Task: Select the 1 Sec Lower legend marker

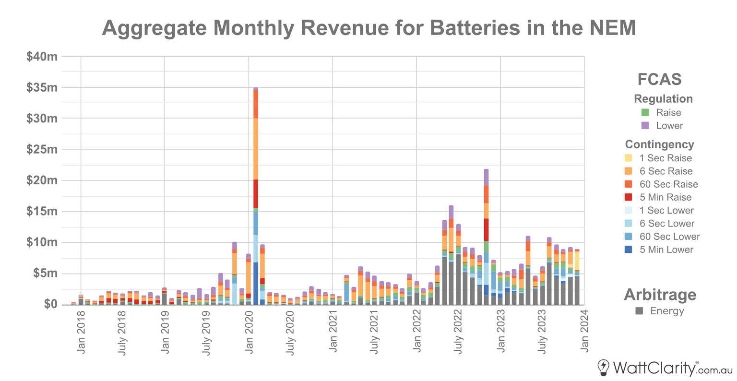Action: 628,210
